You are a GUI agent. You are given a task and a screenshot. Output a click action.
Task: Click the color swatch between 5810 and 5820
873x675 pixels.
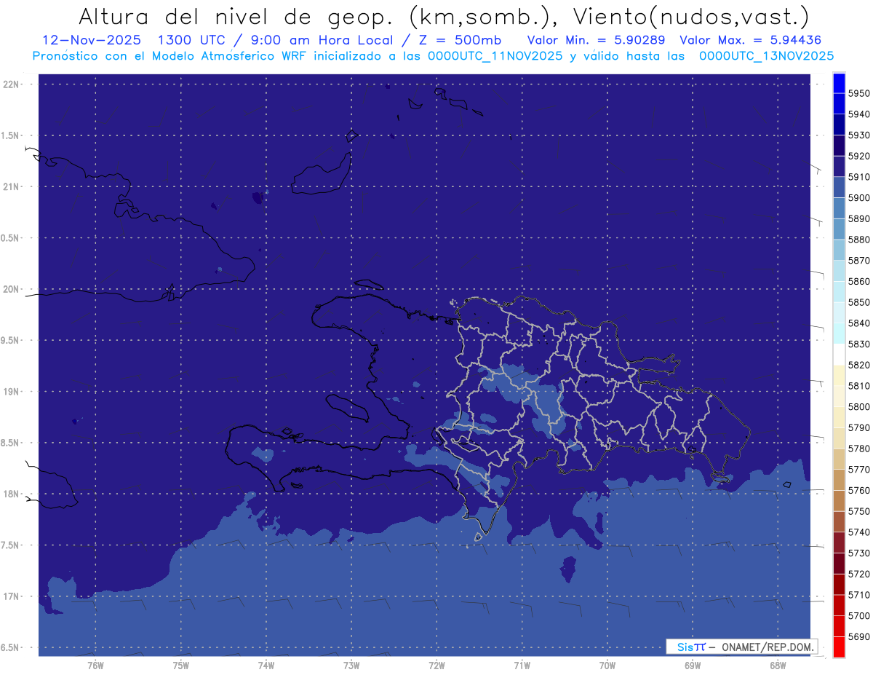click(839, 375)
